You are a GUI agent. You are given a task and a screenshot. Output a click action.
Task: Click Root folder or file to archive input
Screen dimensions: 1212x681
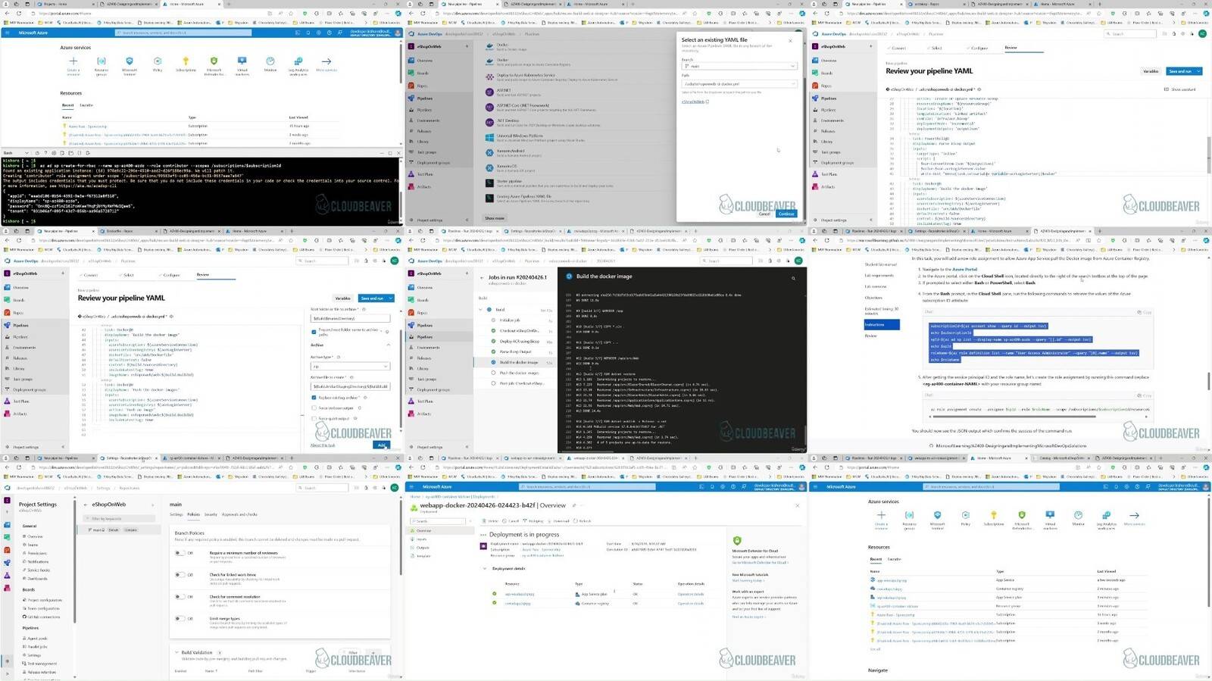(x=351, y=318)
